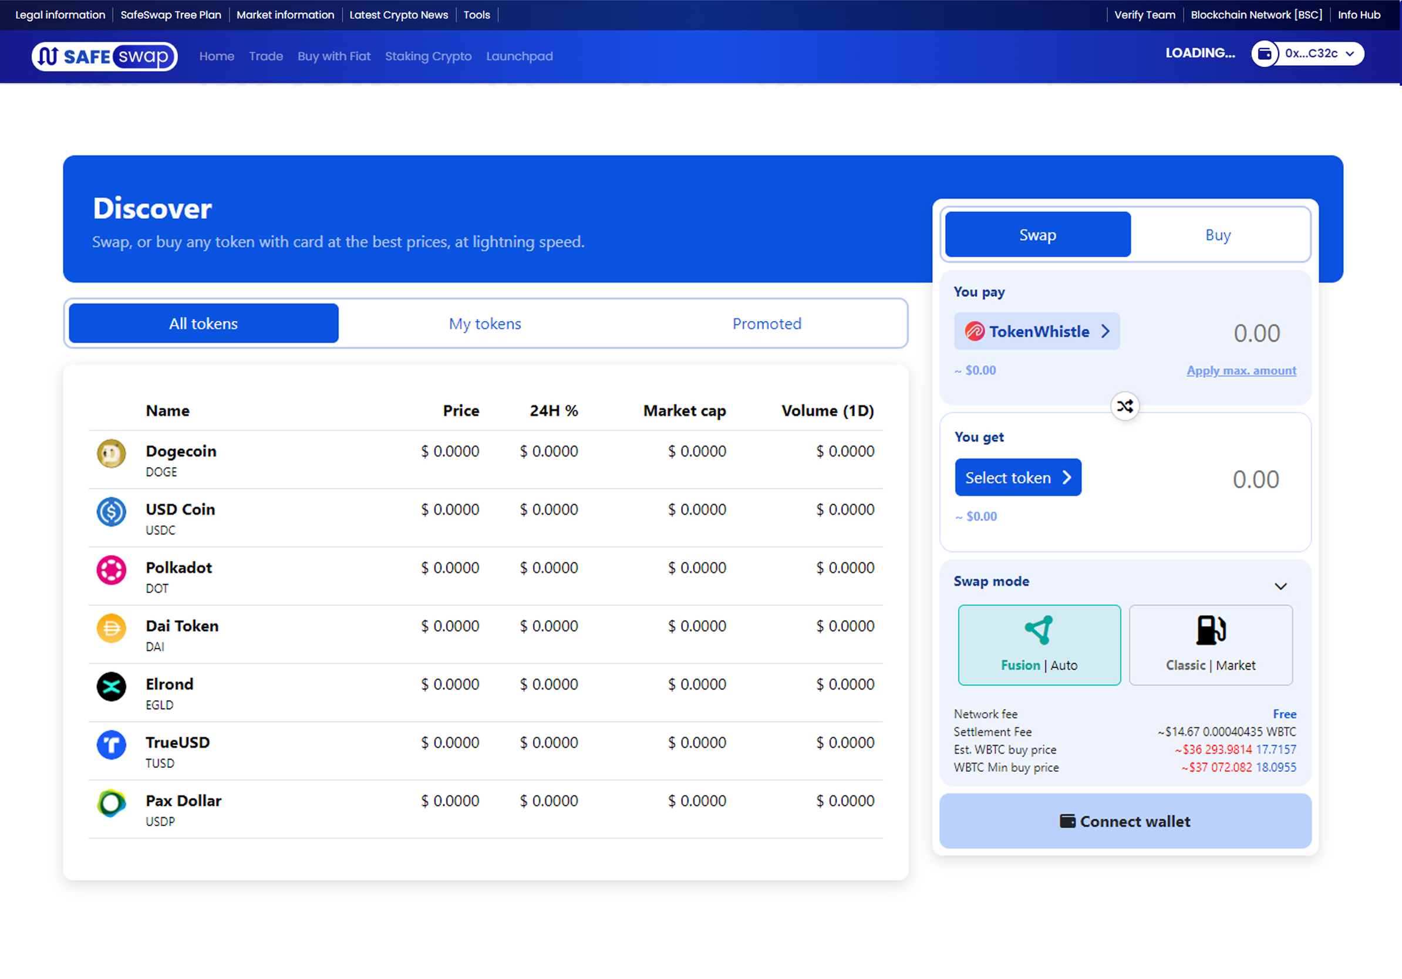Click the Est. WBTC buy price value
1402x979 pixels.
pos(1235,750)
